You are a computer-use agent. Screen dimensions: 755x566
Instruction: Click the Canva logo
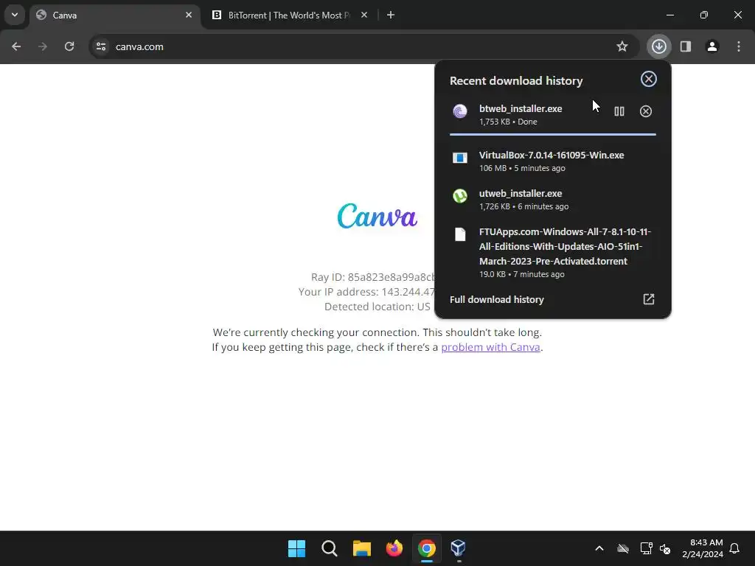click(377, 216)
